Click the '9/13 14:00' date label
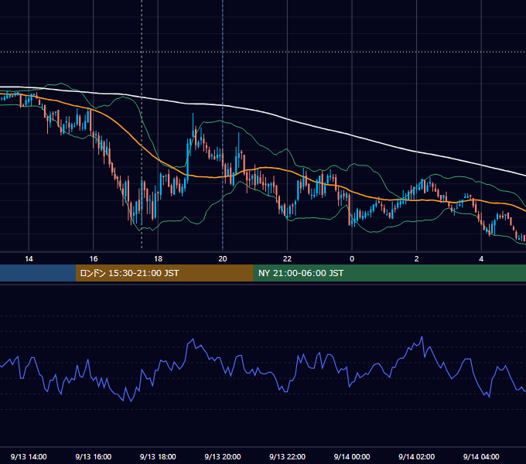 [29, 456]
